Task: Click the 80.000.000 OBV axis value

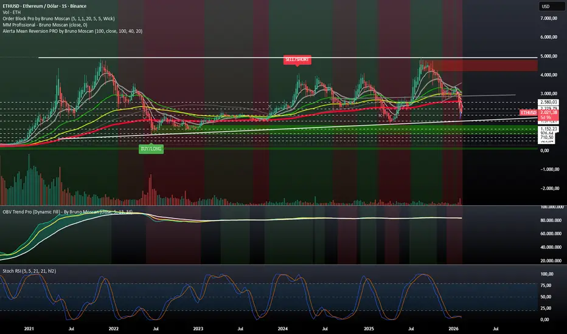Action: [x=551, y=220]
